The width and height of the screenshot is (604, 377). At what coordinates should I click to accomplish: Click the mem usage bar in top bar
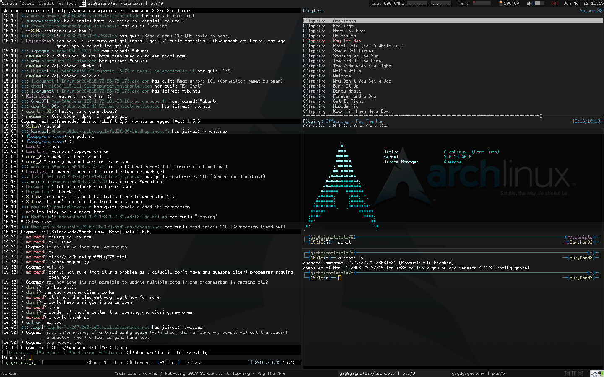click(482, 3)
